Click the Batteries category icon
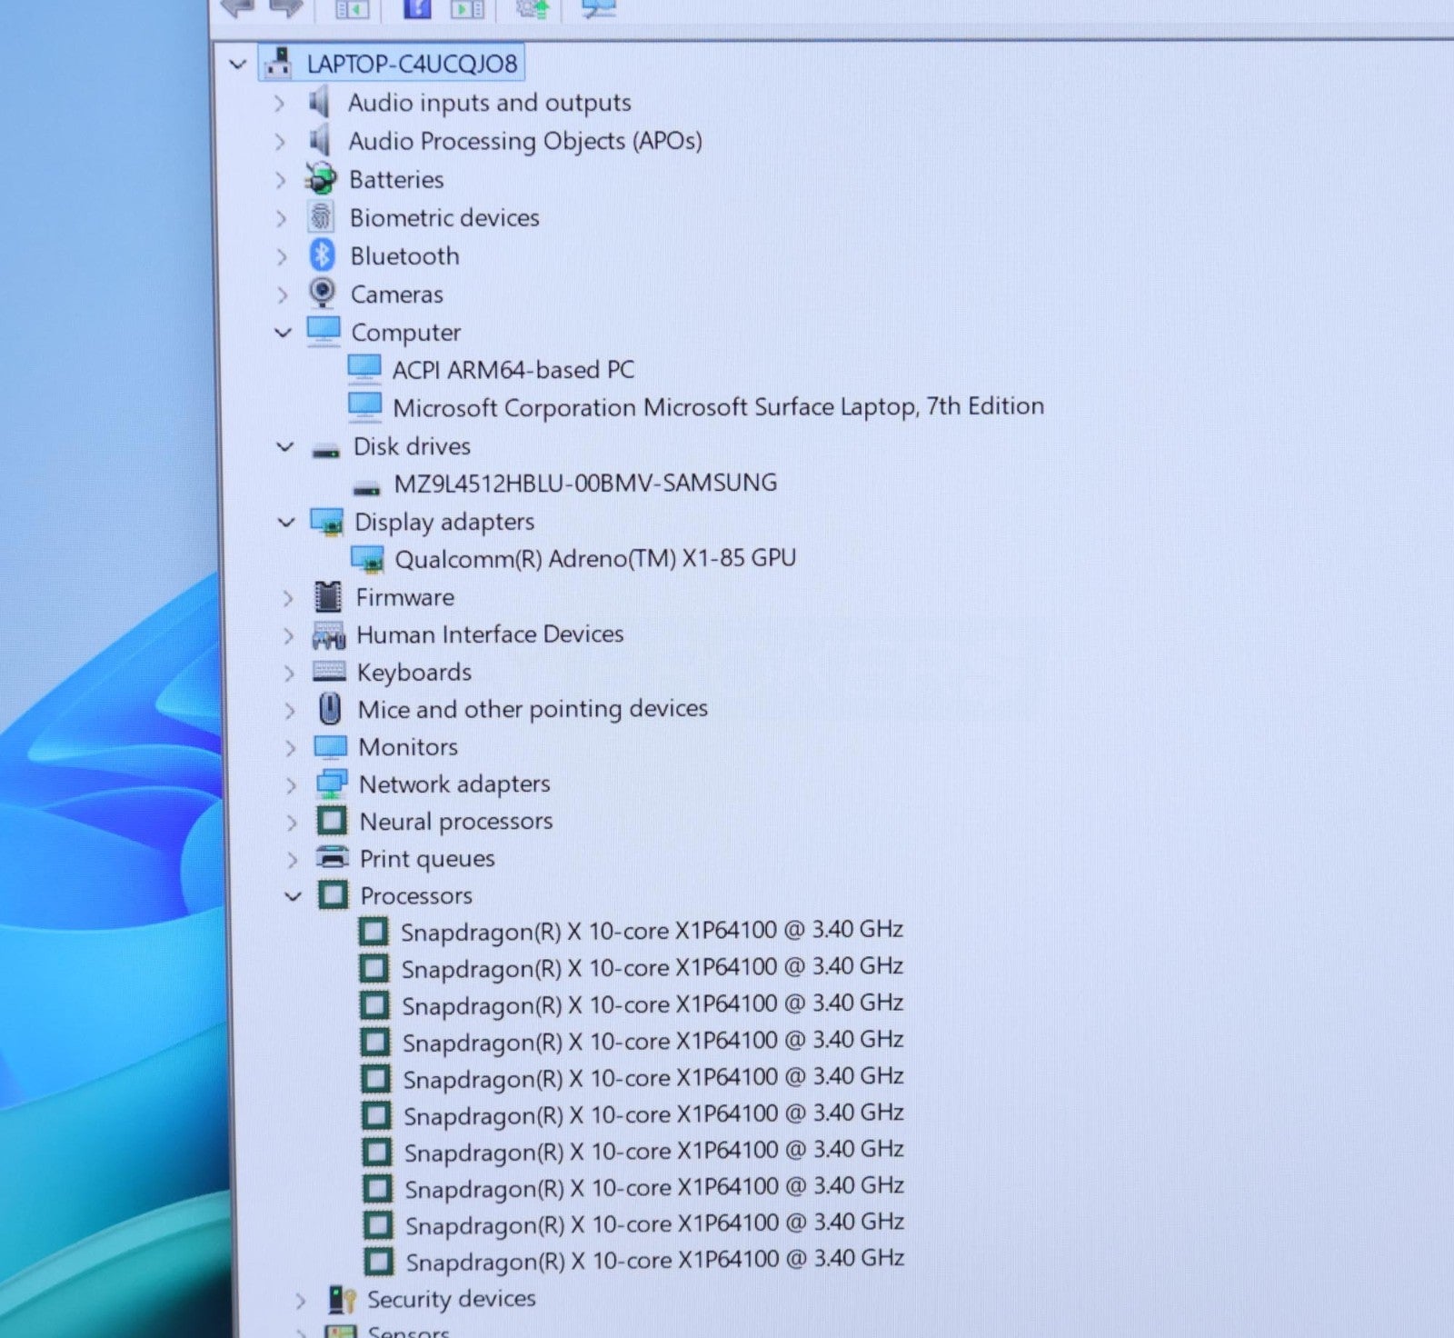Image resolution: width=1454 pixels, height=1338 pixels. 320,179
